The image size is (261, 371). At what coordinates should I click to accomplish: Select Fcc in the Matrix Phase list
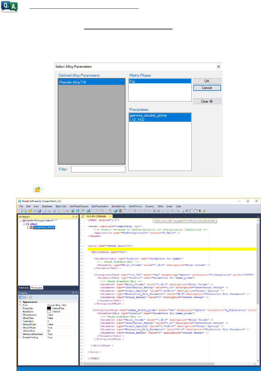click(x=160, y=81)
